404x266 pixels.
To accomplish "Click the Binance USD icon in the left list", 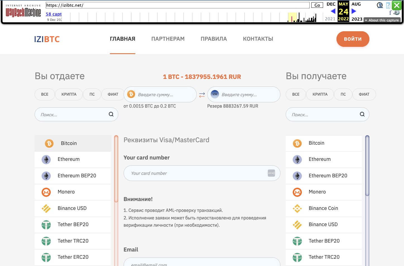I will coord(46,208).
